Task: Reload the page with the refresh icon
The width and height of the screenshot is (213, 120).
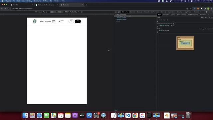Action: click(x=9, y=9)
